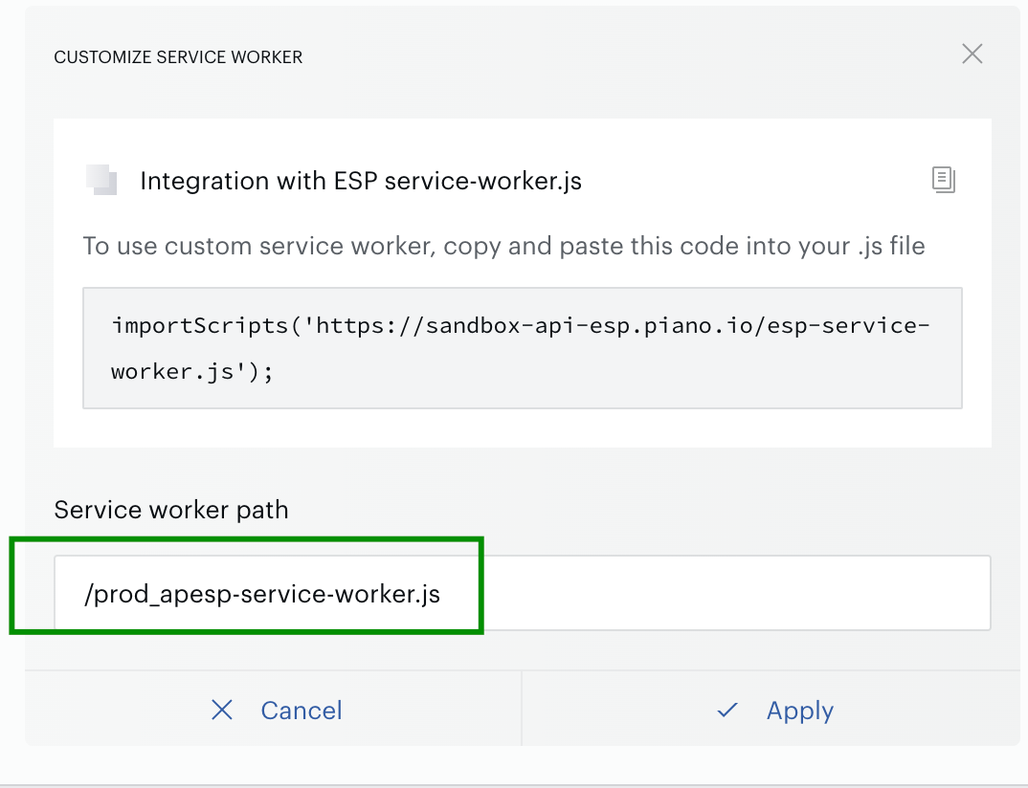Click the Service worker path label
Viewport: 1028px width, 788px height.
point(171,510)
